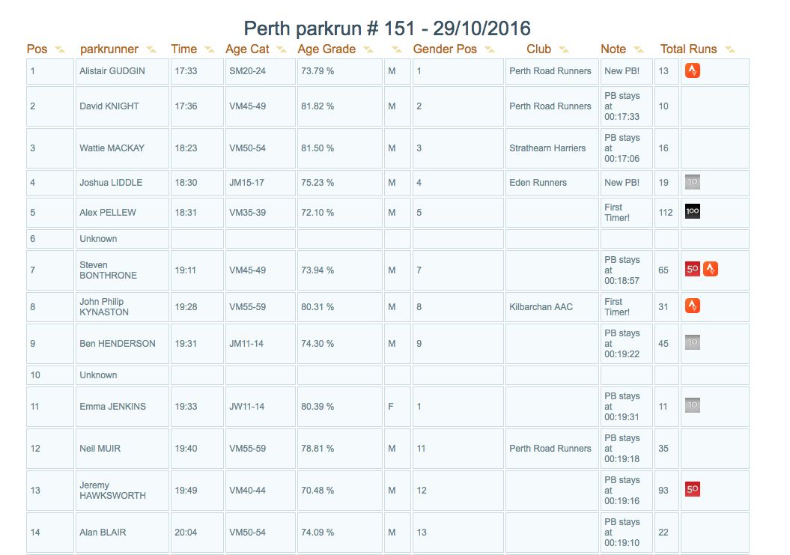Click the Unknown entry at position 6
This screenshot has height=555, width=790.
98,239
